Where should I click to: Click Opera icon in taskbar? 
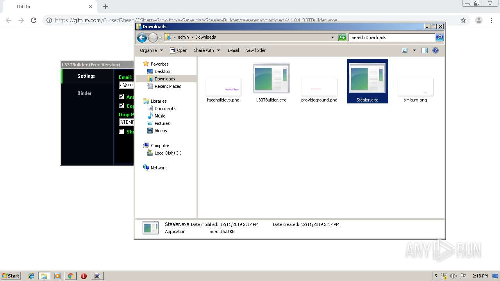[84, 276]
